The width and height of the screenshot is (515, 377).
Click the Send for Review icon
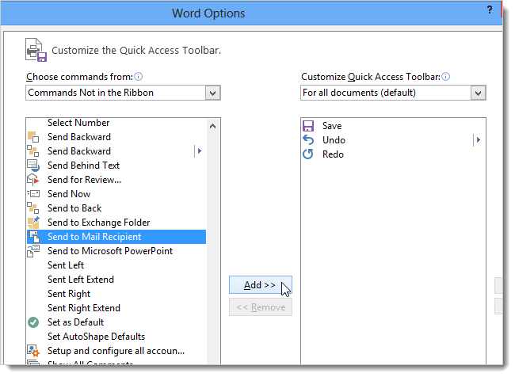tap(33, 180)
